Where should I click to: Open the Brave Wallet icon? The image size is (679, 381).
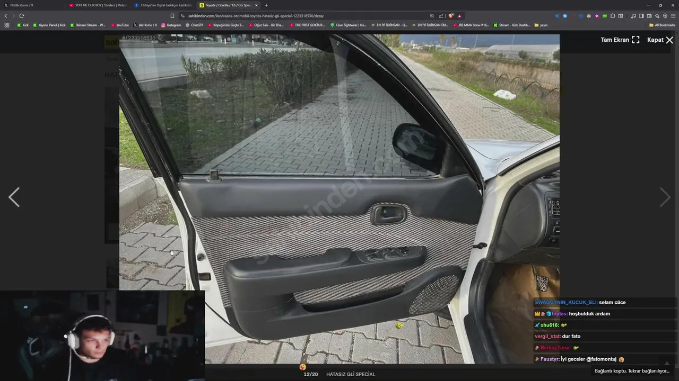click(x=649, y=16)
